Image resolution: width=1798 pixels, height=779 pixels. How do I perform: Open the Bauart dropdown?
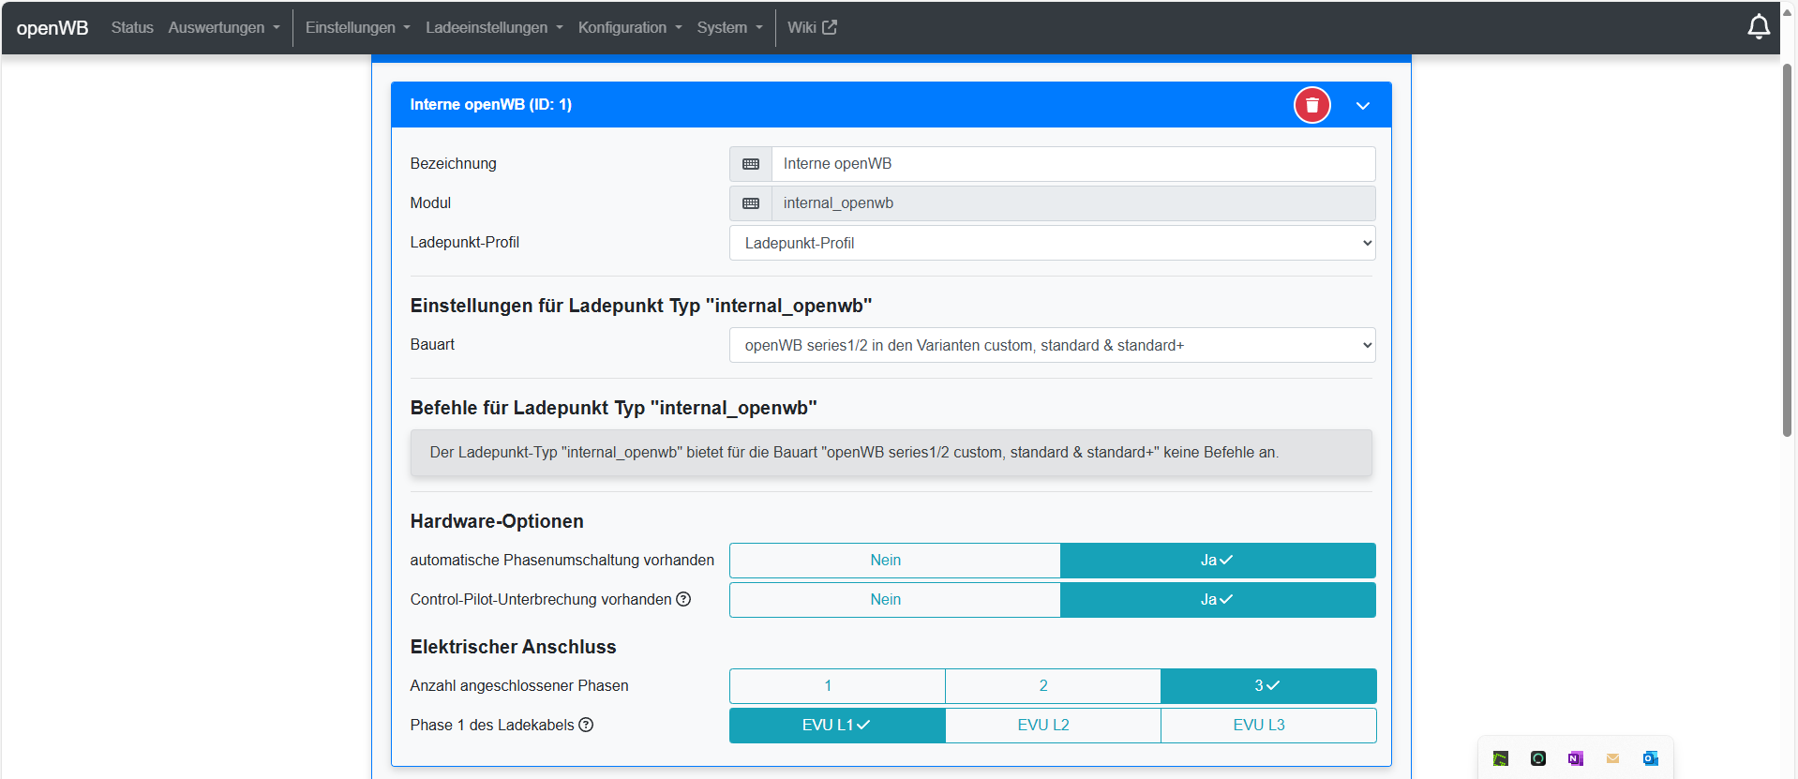click(1052, 345)
